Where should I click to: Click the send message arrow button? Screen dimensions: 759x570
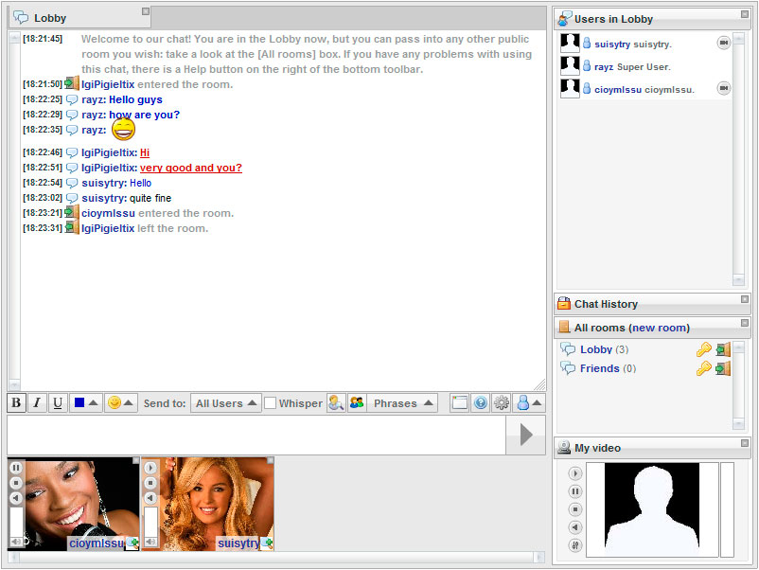(526, 435)
